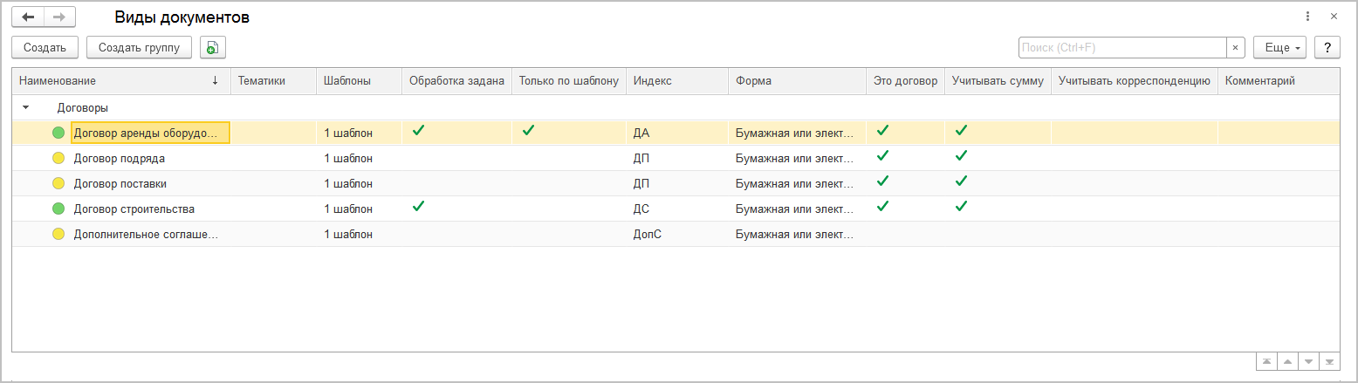Clear the search field with the X icon
This screenshot has height=383, width=1358.
pyautogui.click(x=1236, y=47)
